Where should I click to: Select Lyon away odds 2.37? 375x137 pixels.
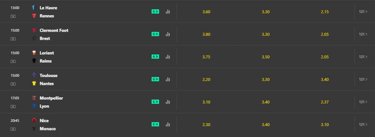click(x=325, y=102)
